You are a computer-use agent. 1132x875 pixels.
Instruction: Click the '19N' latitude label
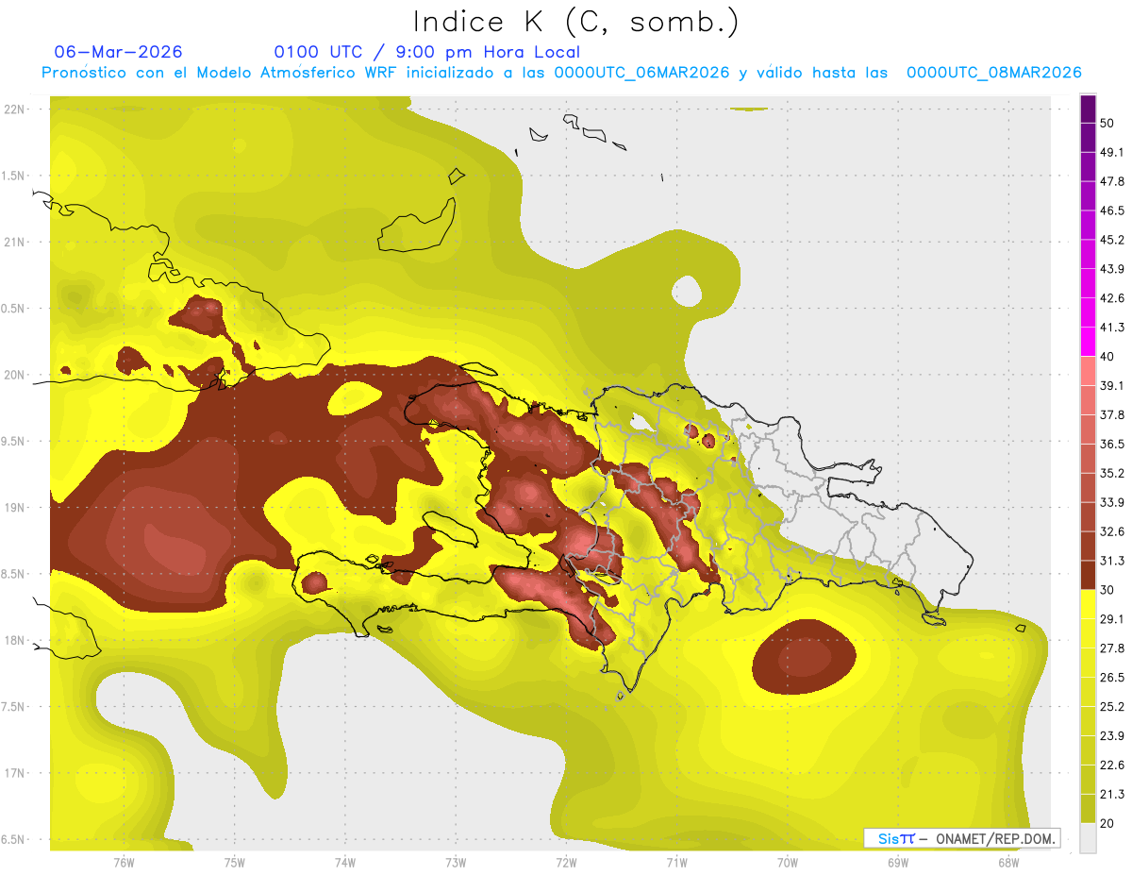click(15, 507)
